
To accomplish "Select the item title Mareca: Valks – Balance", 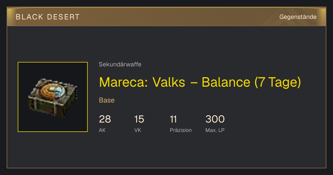I will point(200,82).
